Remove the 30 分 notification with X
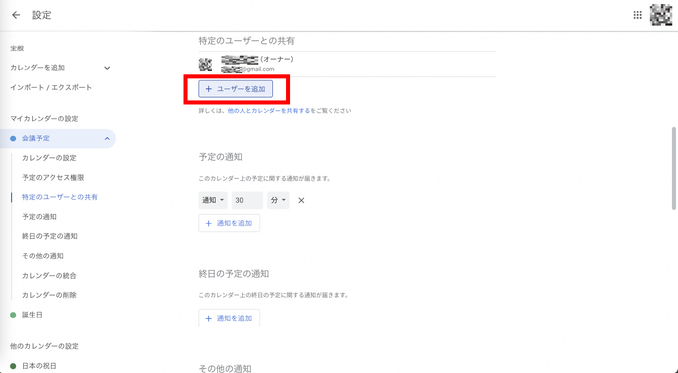678x373 pixels. (x=301, y=200)
